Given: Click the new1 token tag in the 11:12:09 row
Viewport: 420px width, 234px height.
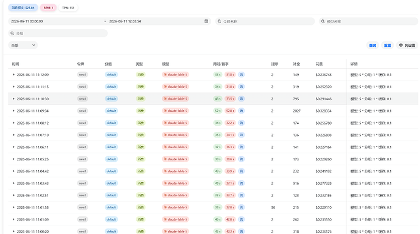Looking at the screenshot, I should pos(83,75).
